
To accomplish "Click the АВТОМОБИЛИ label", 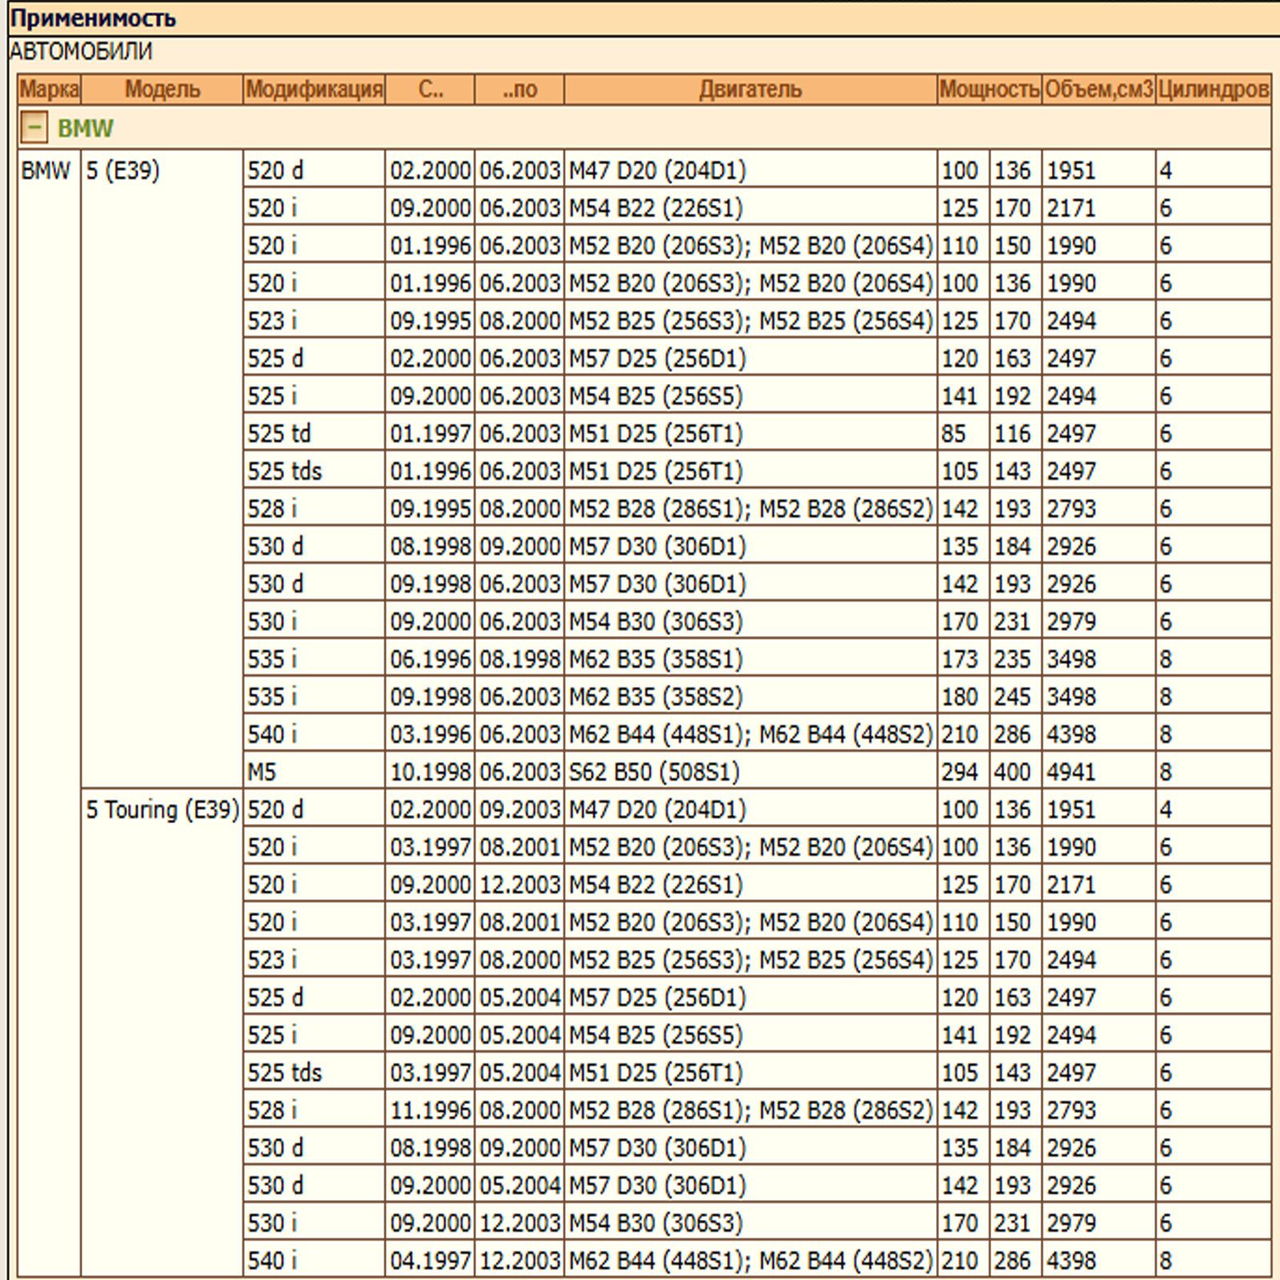I will point(81,51).
